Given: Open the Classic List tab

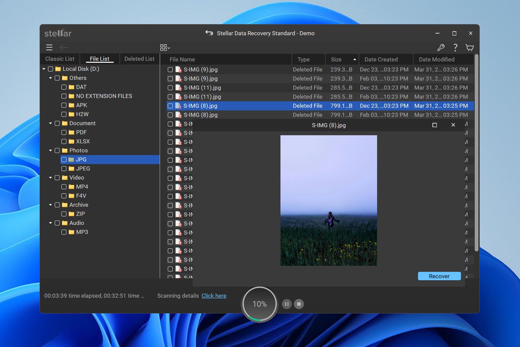Looking at the screenshot, I should pos(59,58).
